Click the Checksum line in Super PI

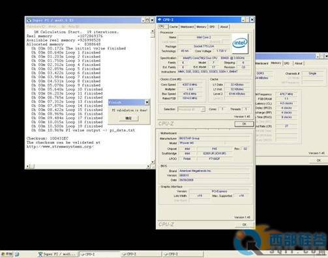pos(48,138)
